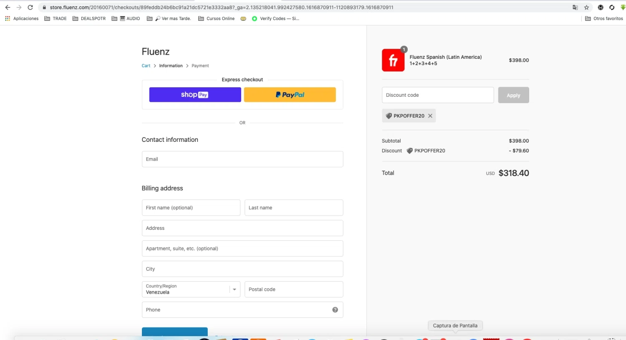
Task: Click the Captura de Pantalla dock tooltip
Action: point(455,326)
